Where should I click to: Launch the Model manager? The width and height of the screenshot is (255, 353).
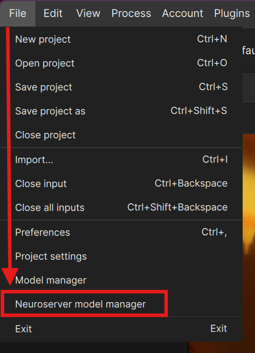point(121,280)
